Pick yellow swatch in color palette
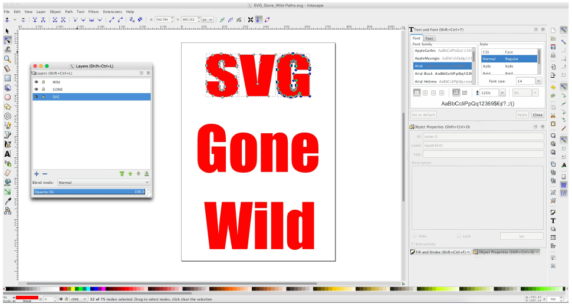This screenshot has height=307, width=572. click(73, 289)
